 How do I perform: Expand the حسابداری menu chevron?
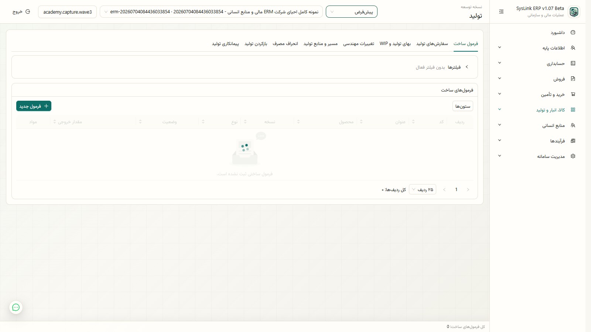pyautogui.click(x=499, y=63)
